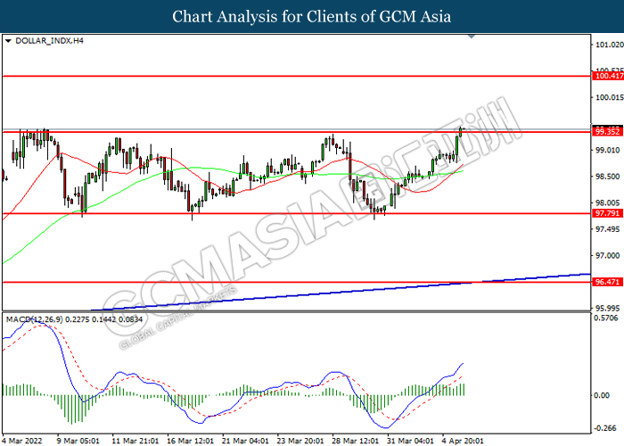Click the 21 Mar 04:01 date label
This screenshot has height=446, width=624.
pyautogui.click(x=245, y=441)
